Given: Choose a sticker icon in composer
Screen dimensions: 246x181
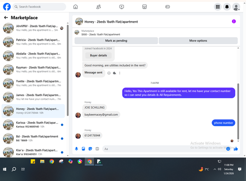Looking at the screenshot, I should (90, 149).
